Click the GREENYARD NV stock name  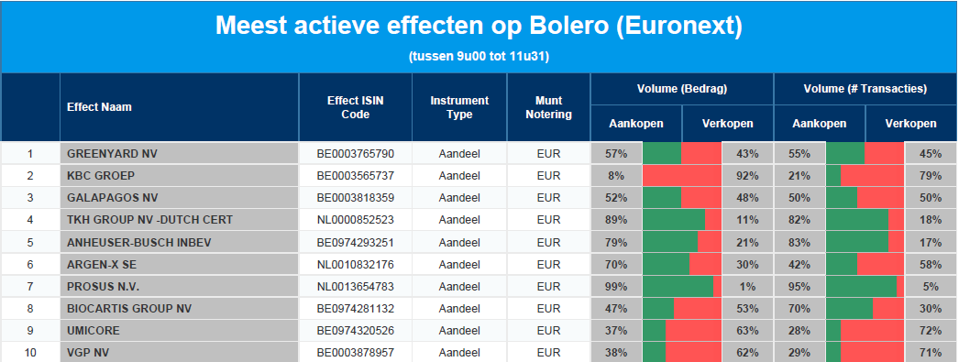(112, 153)
